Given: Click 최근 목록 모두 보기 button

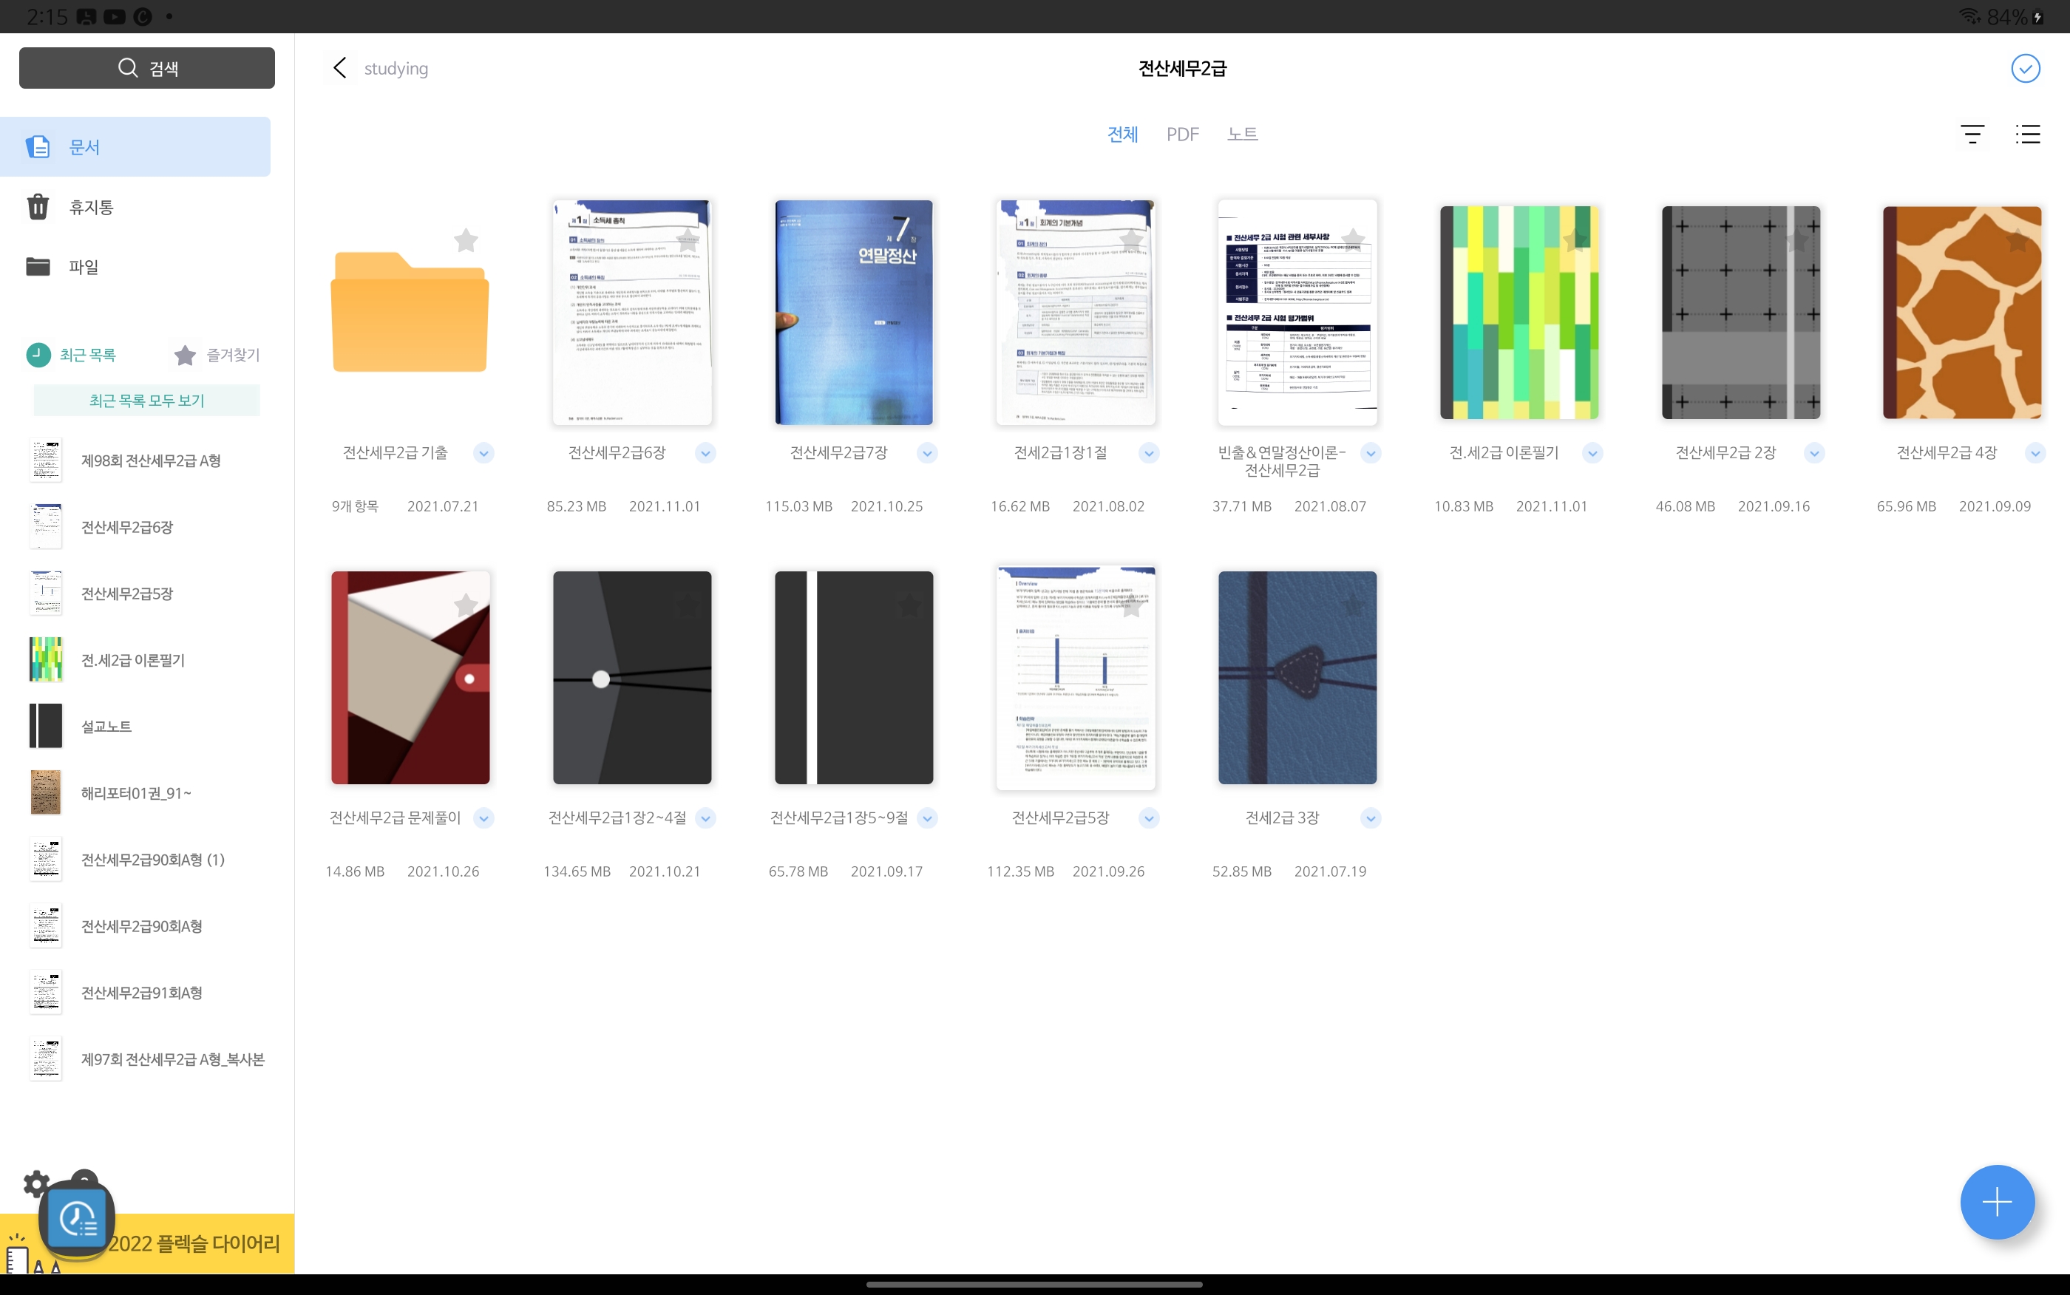Looking at the screenshot, I should tap(146, 400).
